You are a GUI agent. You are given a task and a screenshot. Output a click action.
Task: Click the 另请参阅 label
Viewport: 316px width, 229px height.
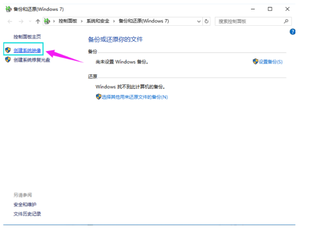tap(22, 195)
